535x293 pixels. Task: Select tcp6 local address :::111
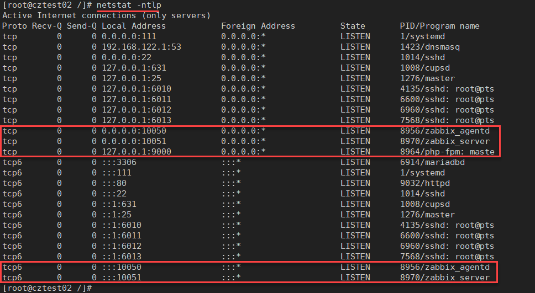tap(117, 173)
